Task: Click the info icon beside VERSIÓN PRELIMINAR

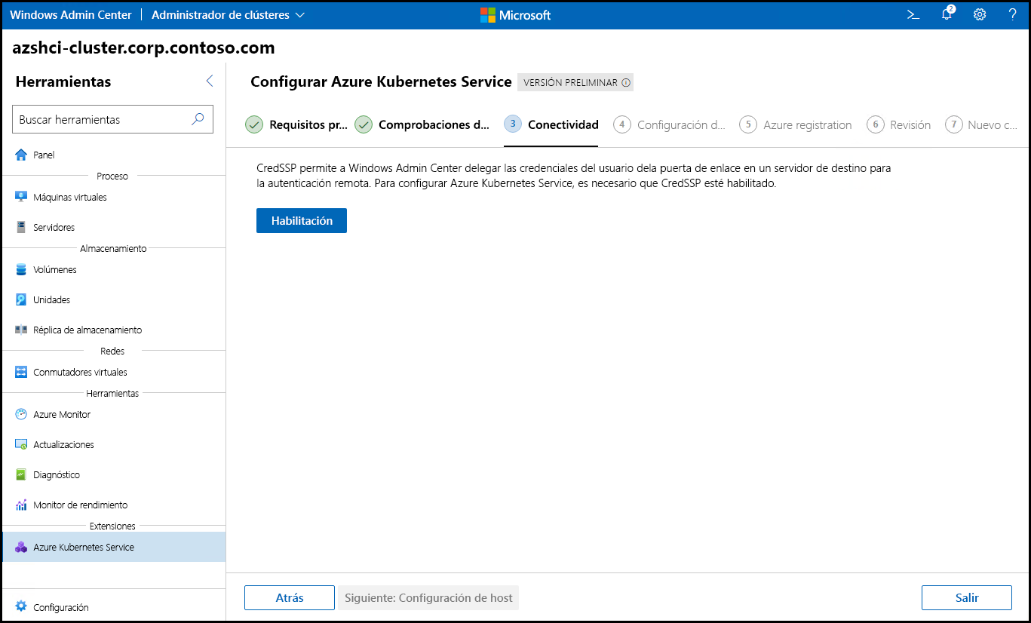Action: tap(626, 83)
